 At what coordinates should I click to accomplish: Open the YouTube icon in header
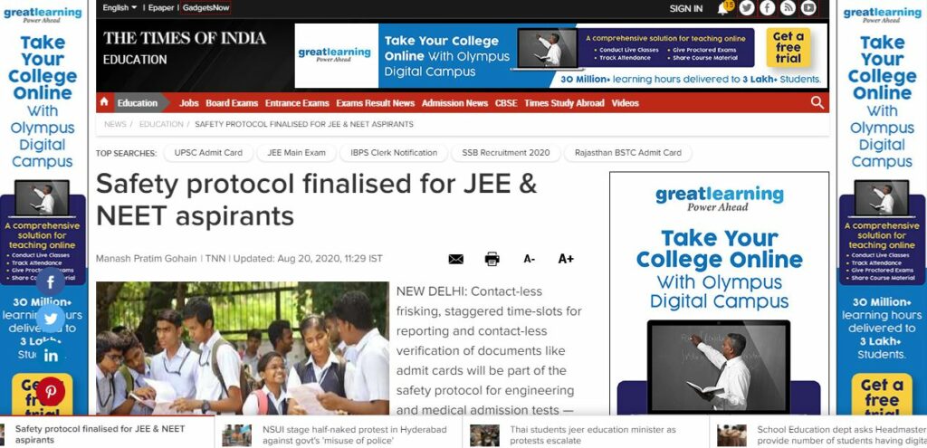coord(808,7)
